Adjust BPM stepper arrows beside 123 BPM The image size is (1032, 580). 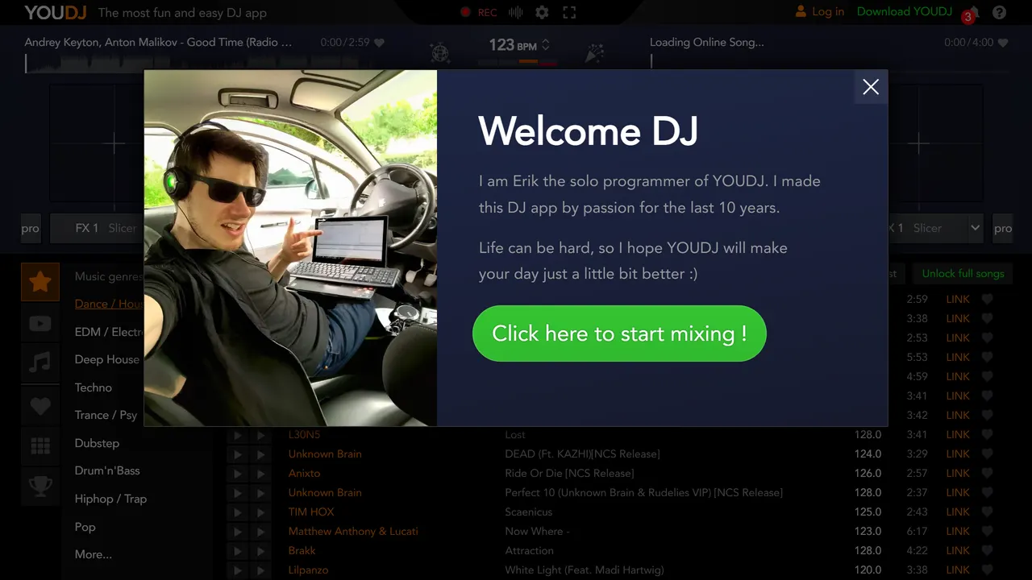click(546, 44)
